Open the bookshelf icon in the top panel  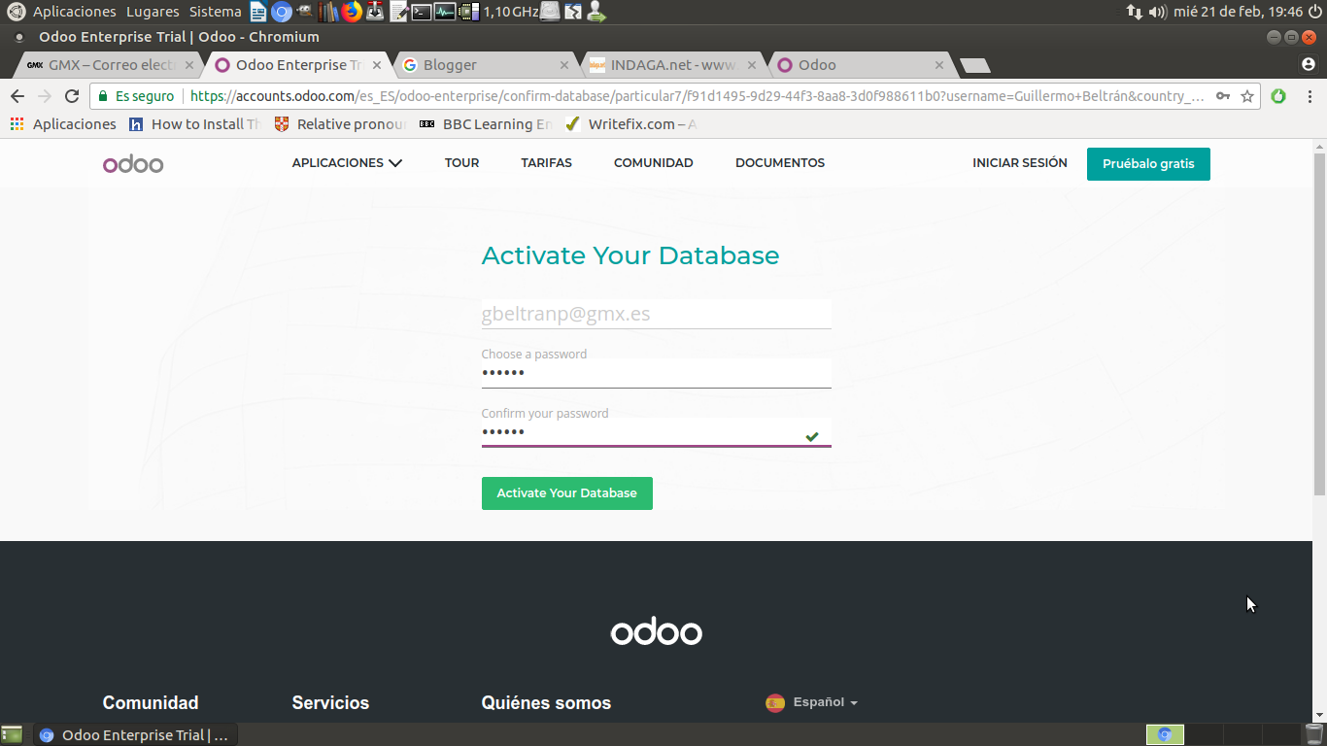tap(328, 12)
